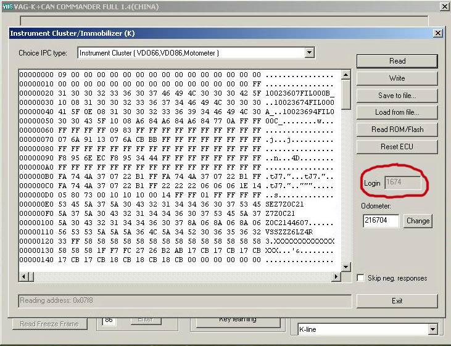Click the Login field showing 1674
Image resolution: width=451 pixels, height=346 pixels.
click(403, 183)
